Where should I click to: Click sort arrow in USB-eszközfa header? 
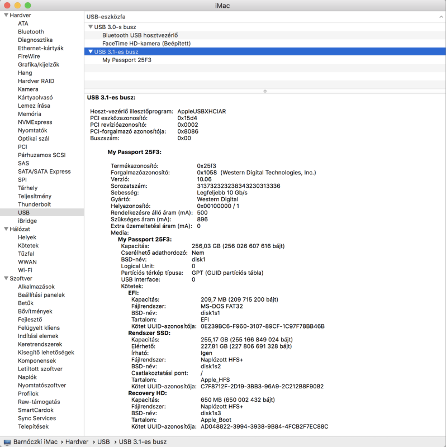click(x=441, y=17)
